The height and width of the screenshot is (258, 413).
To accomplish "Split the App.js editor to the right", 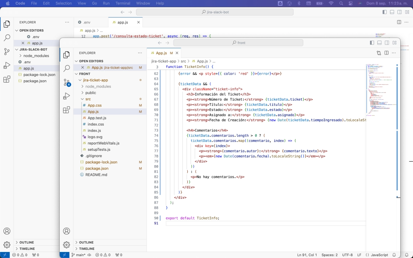I will click(x=386, y=53).
